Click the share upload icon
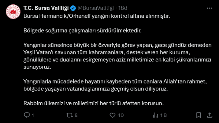219x123 pixels. tap(210, 115)
